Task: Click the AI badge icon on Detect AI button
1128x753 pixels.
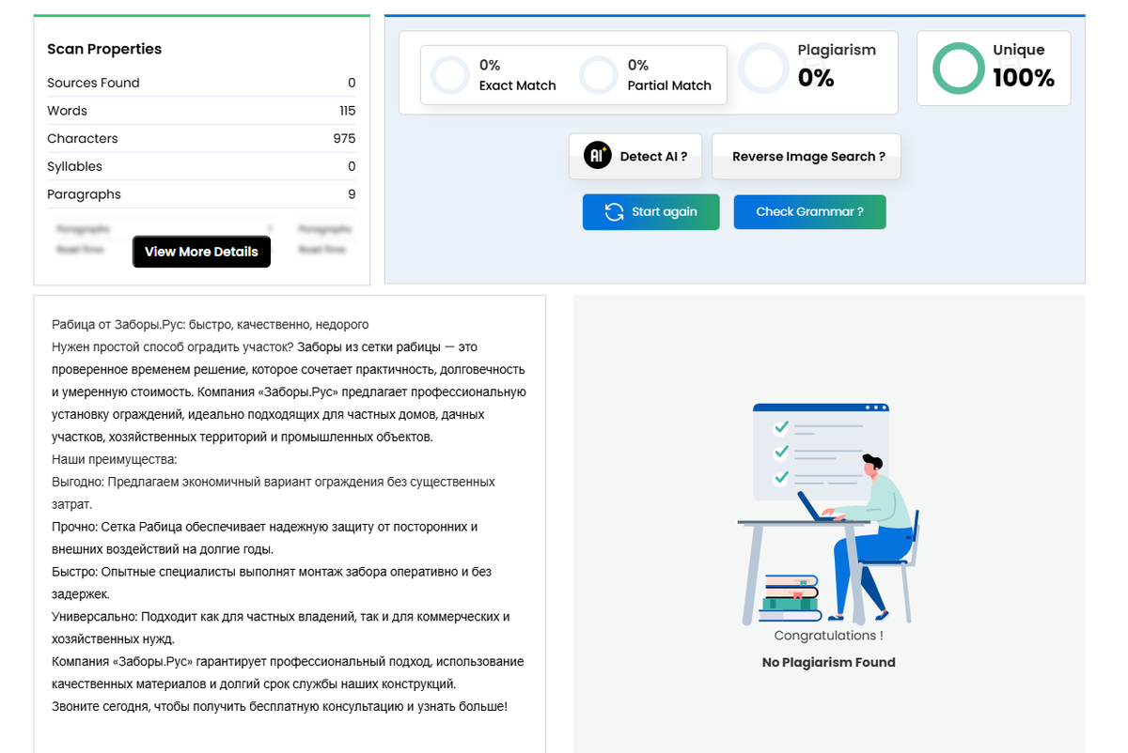Action: click(x=598, y=155)
